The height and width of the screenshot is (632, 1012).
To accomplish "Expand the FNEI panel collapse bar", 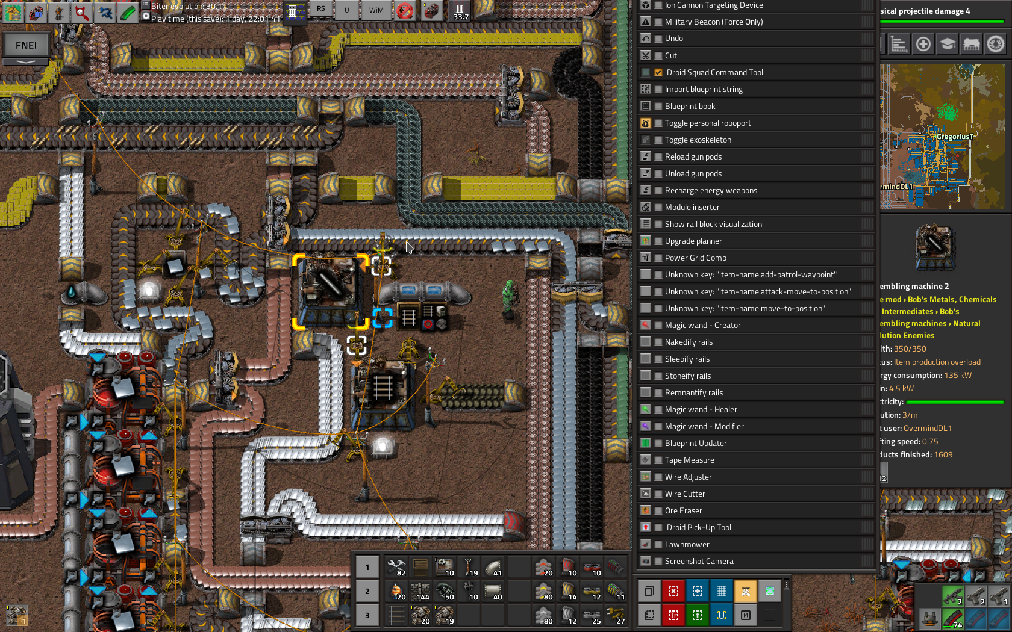I will pos(26,61).
